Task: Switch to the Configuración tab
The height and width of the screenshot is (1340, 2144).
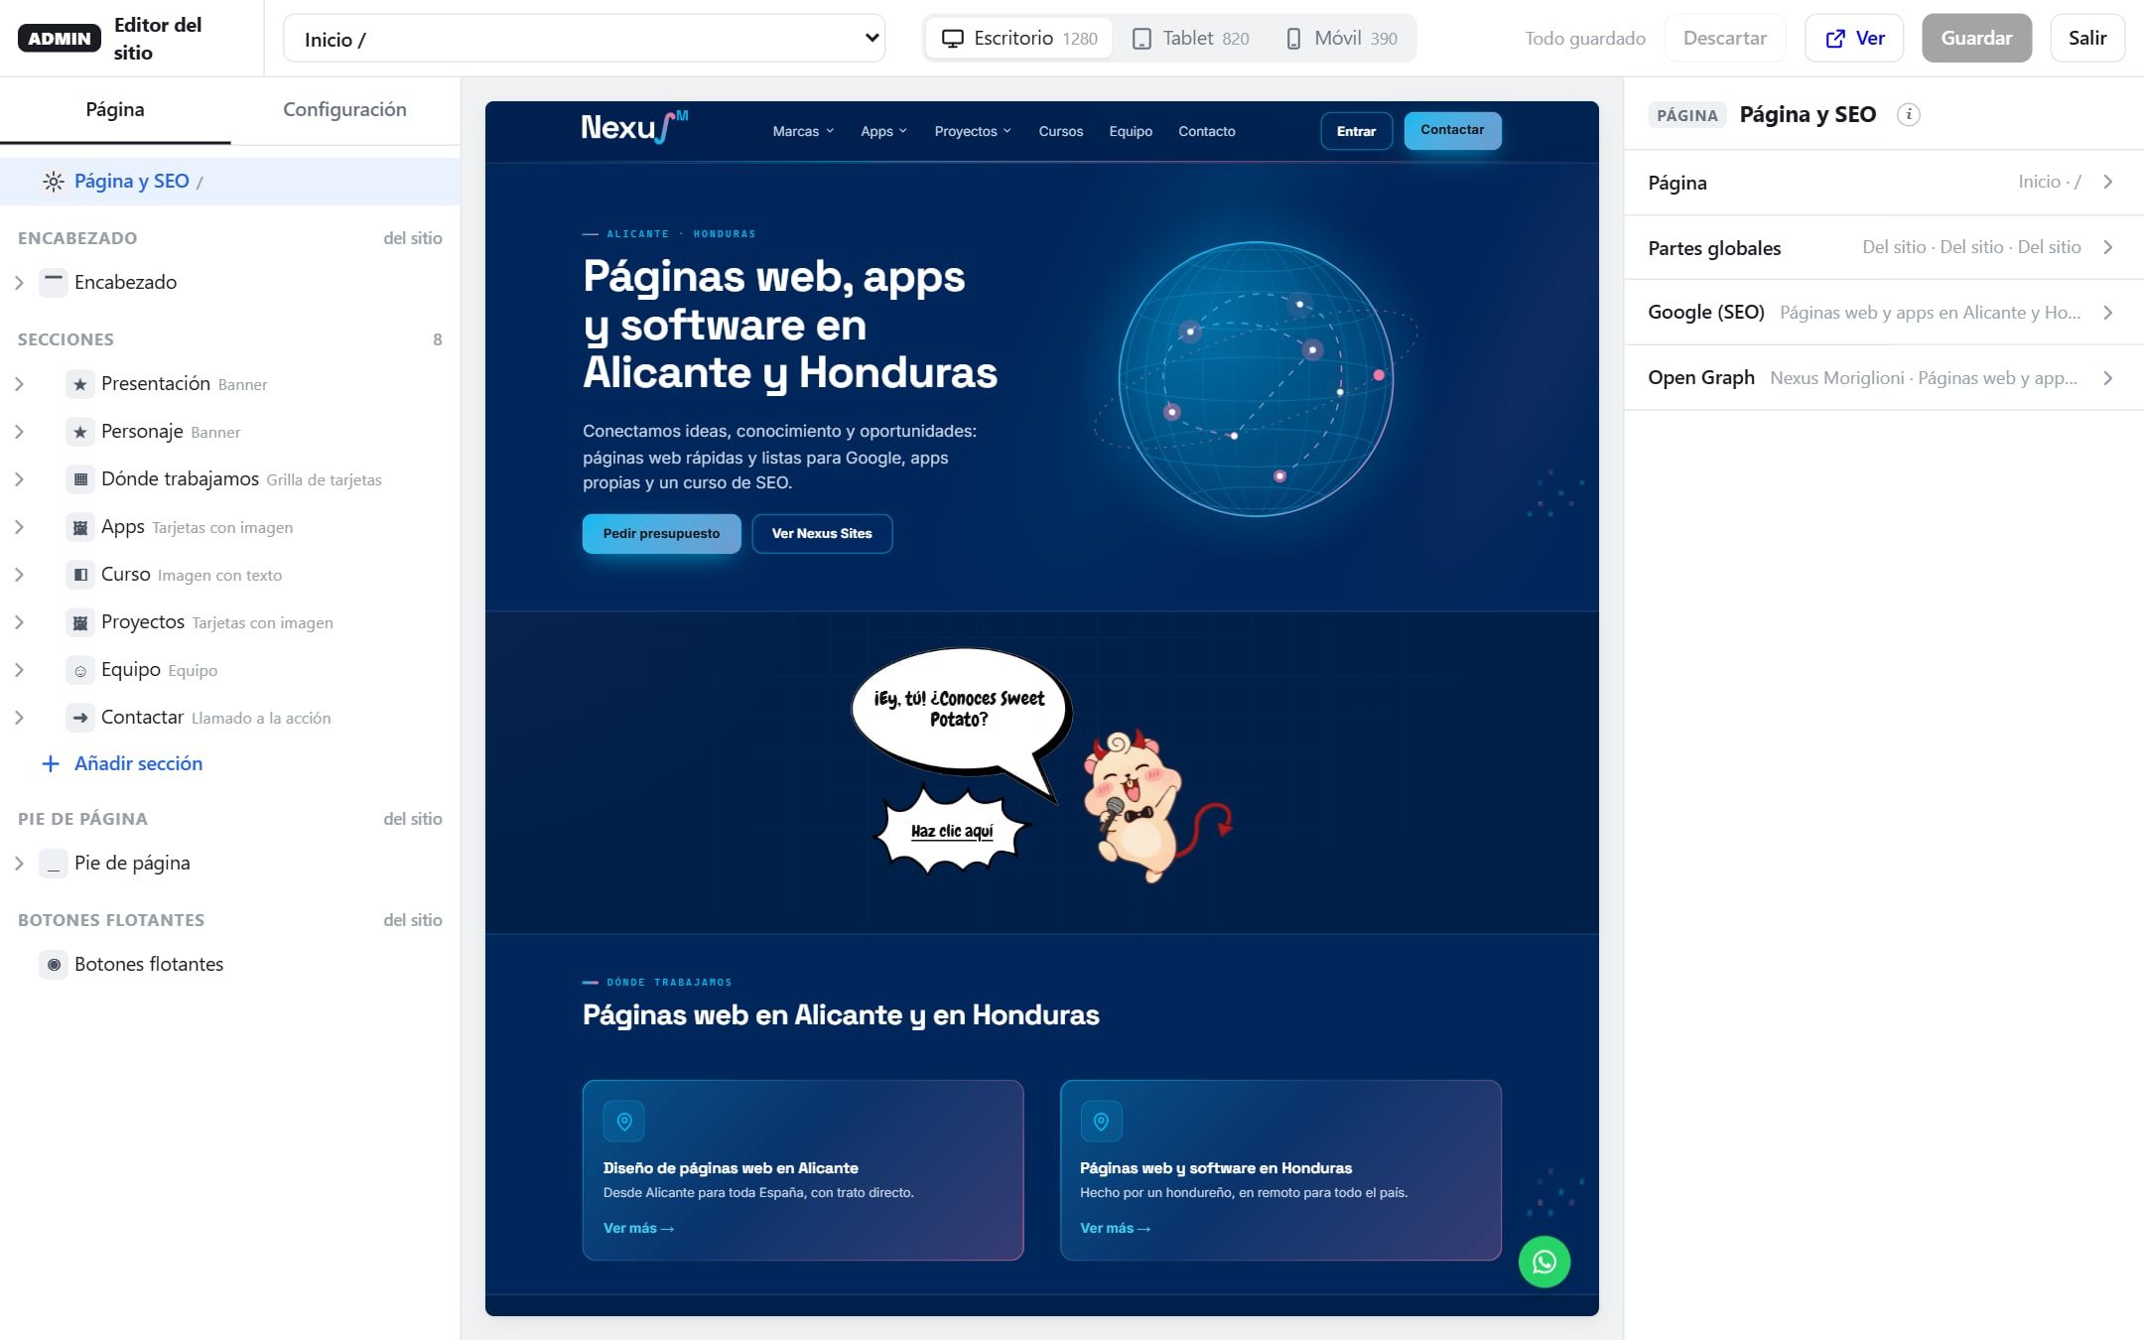Action: click(344, 109)
